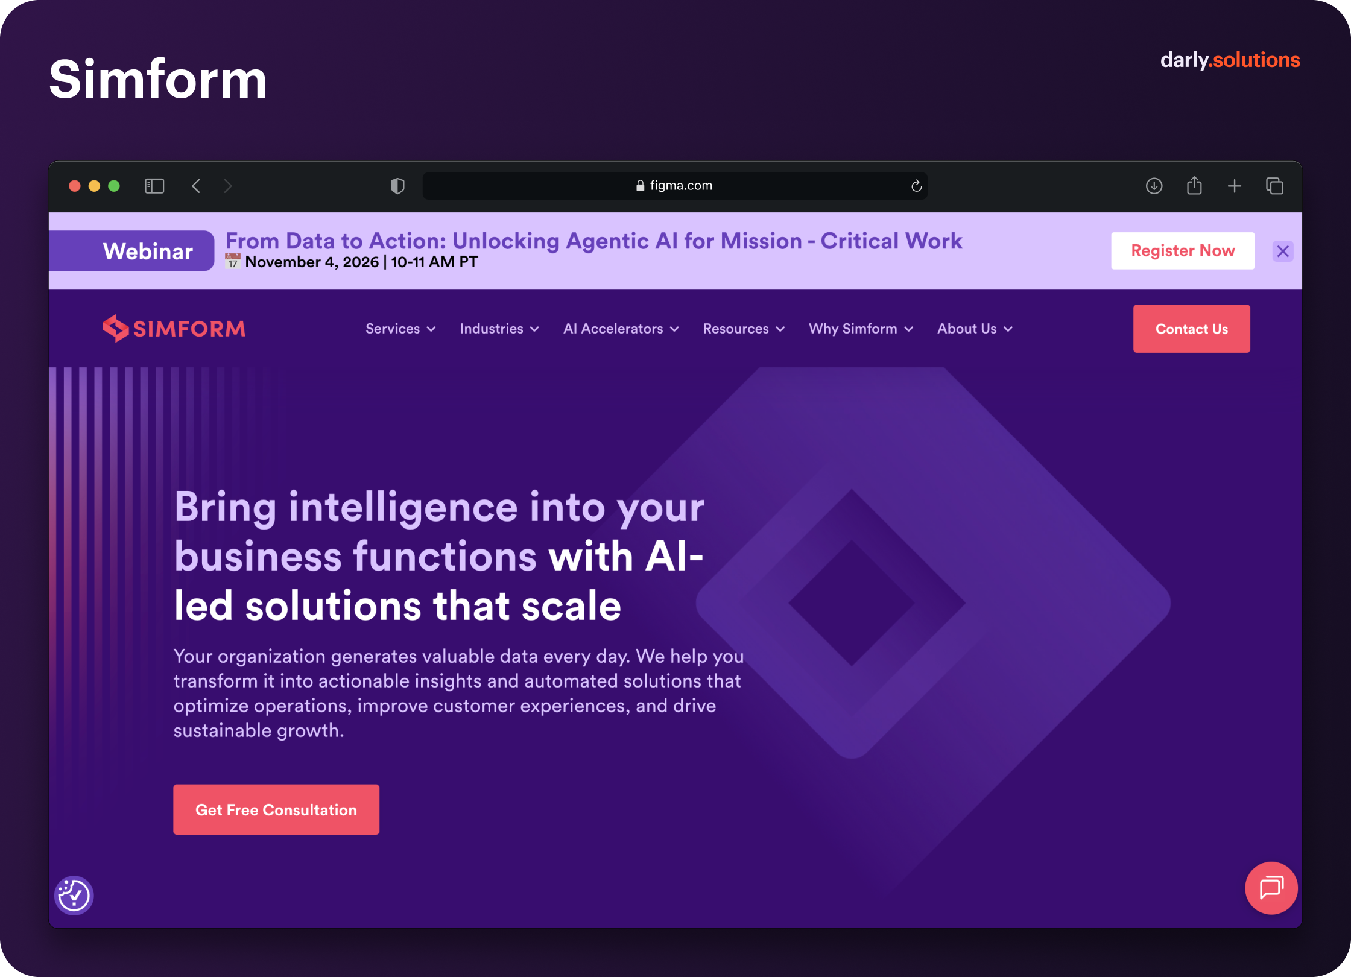Open the cookie preferences icon
The height and width of the screenshot is (977, 1351).
[74, 895]
